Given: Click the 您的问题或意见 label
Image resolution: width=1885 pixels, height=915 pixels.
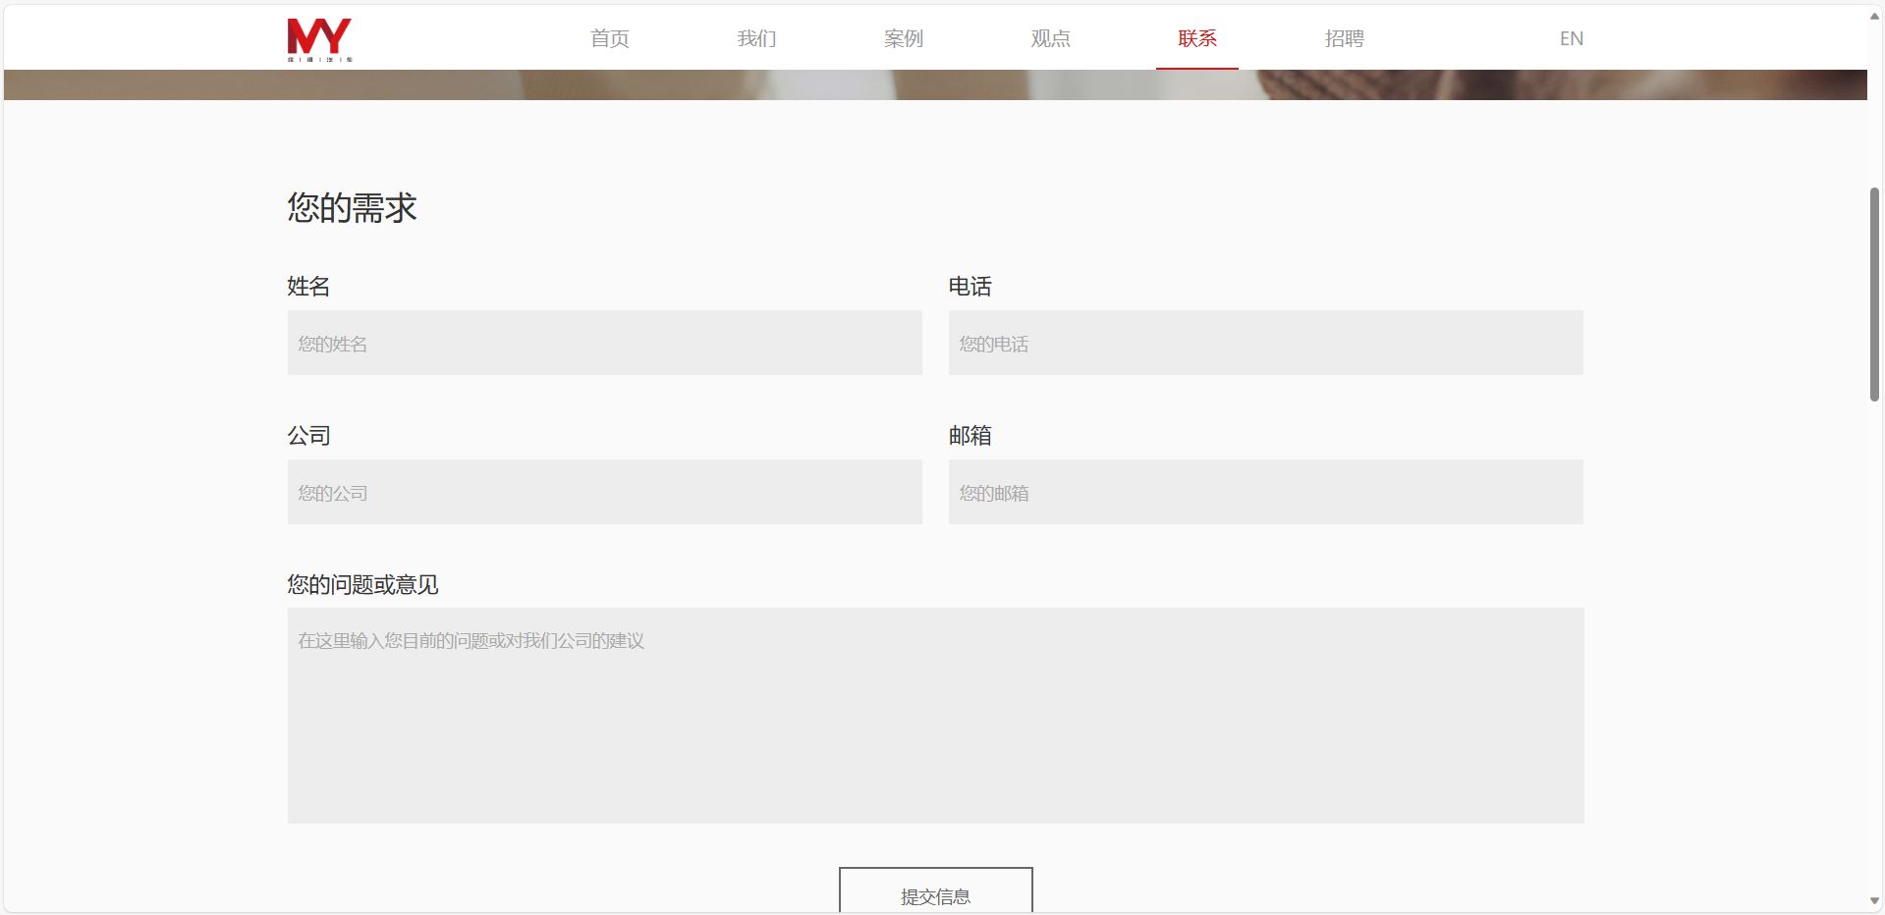Looking at the screenshot, I should (x=362, y=585).
